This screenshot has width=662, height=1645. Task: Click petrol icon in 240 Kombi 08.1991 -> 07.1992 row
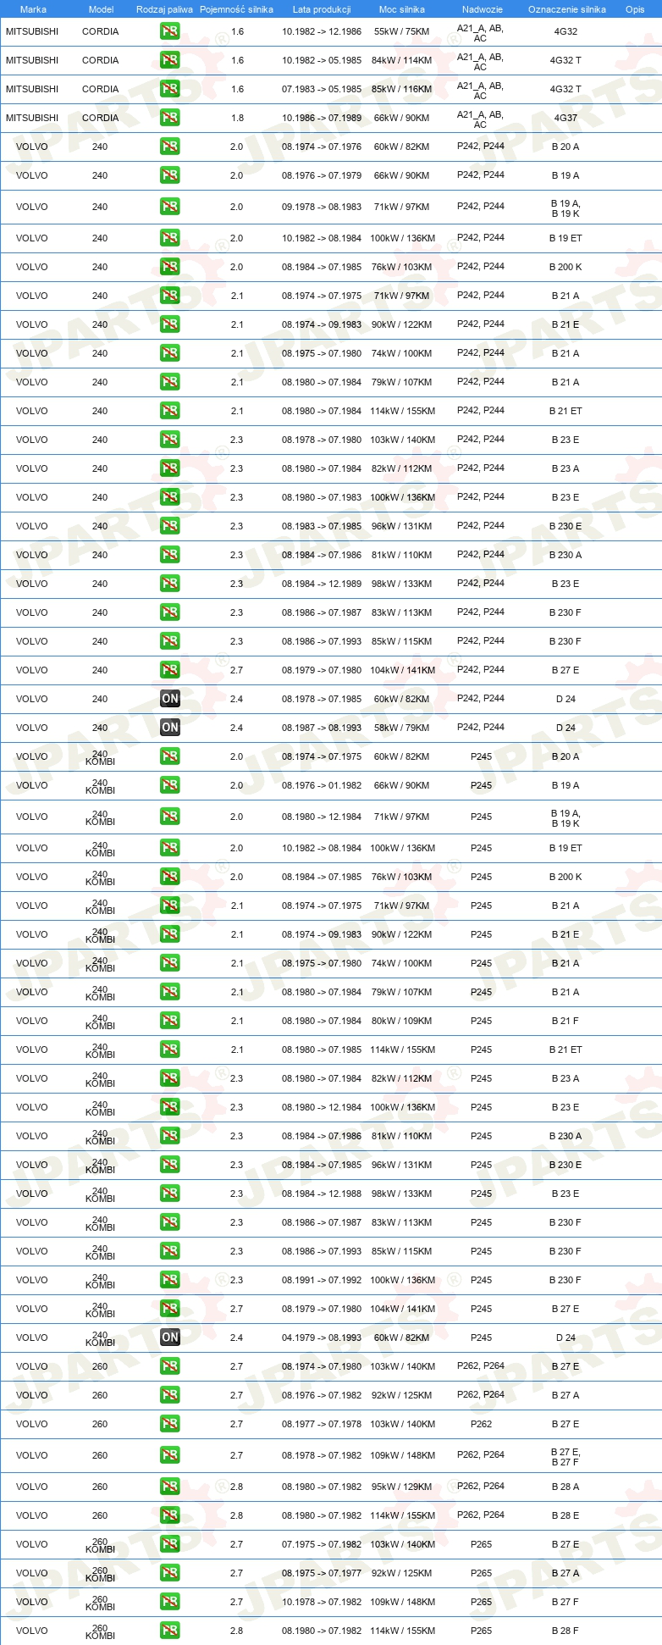click(169, 1280)
